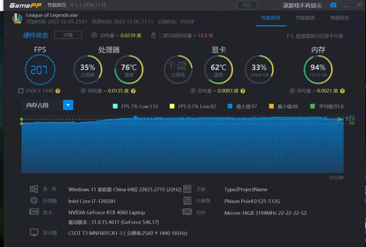Viewport: 366px width, 247px height.
Task: Click the blue max-value point on chart
Action: [x=135, y=117]
